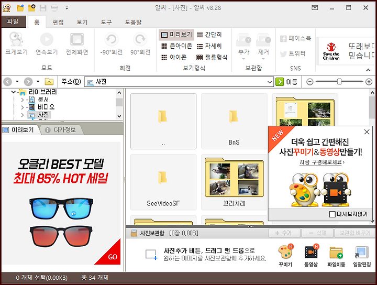Open the 크게보기 large view mode
The width and height of the screenshot is (377, 285).
pyautogui.click(x=16, y=44)
